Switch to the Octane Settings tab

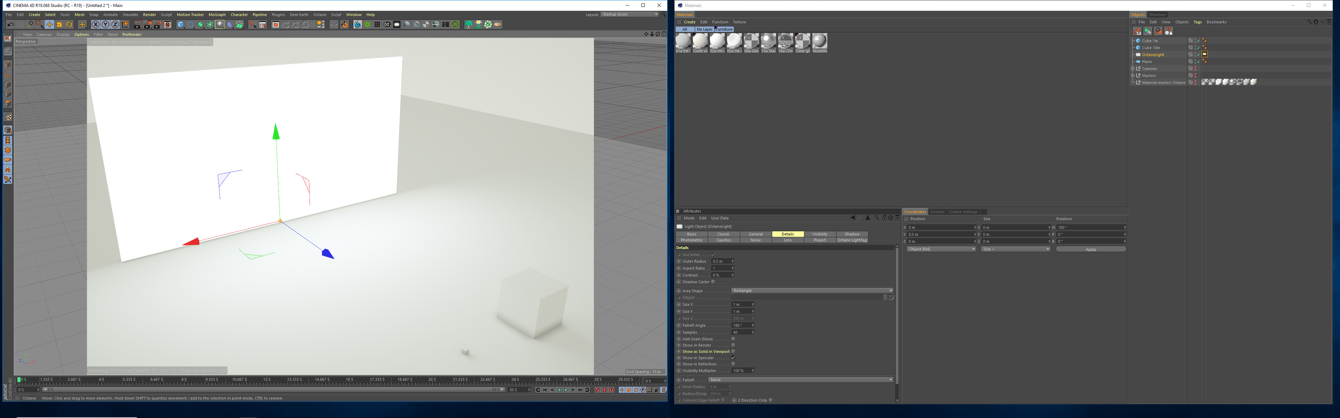coord(963,212)
